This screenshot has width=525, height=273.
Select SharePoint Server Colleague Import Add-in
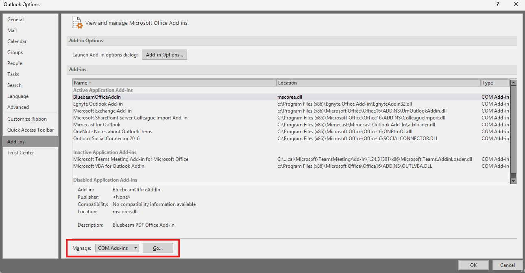click(291, 118)
